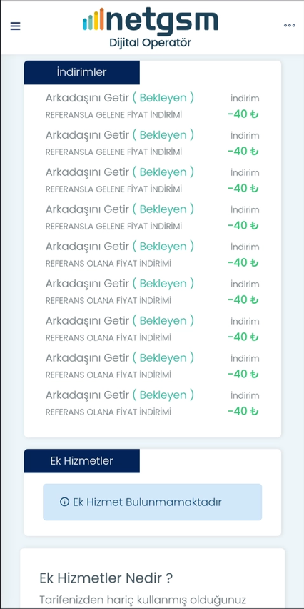This screenshot has width=304, height=609.
Task: Tap the netgsm logo in the header
Action: tap(151, 22)
